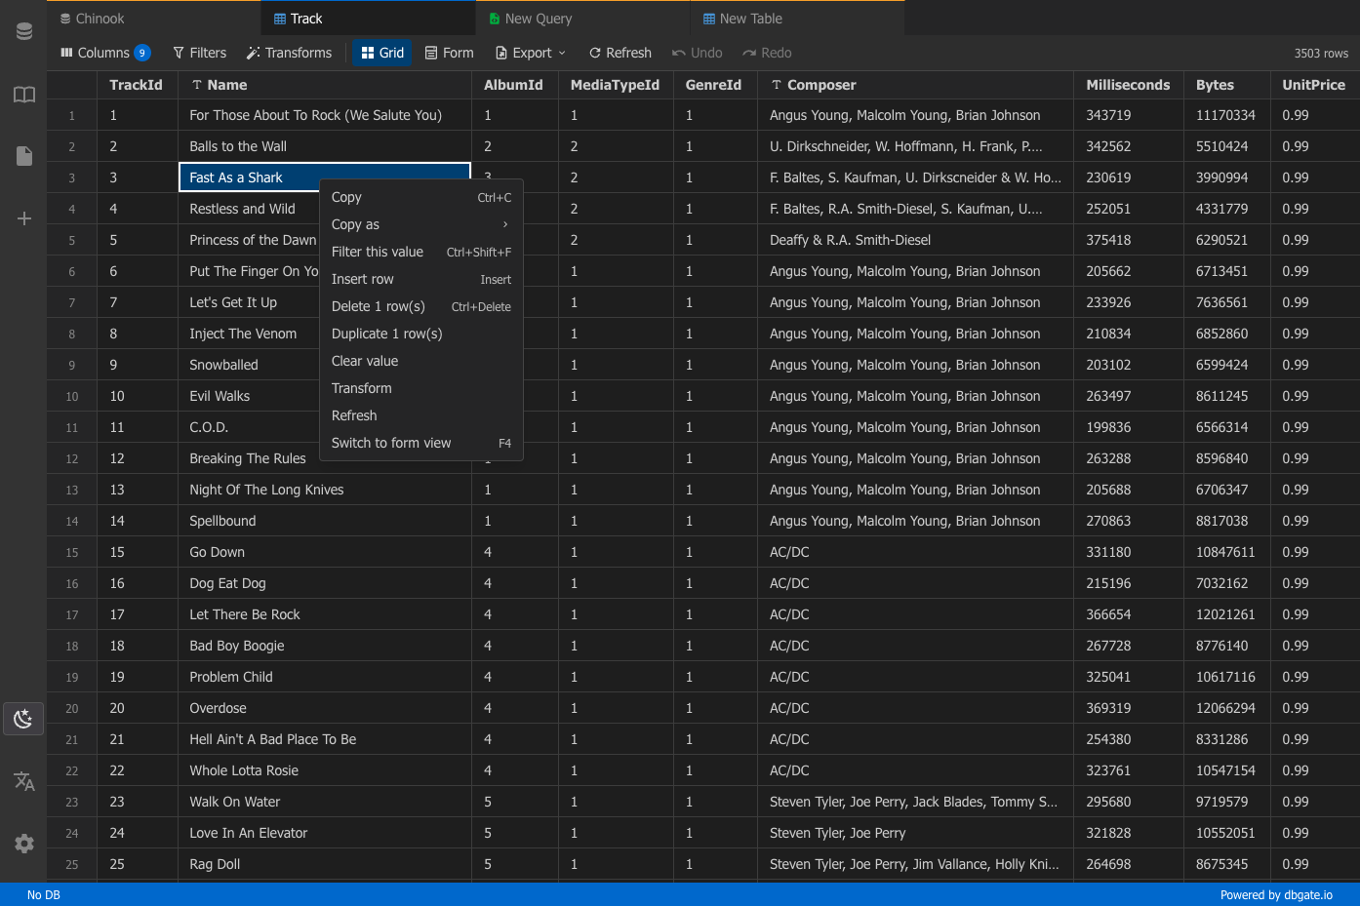Open the files icon in the sidebar

click(24, 156)
